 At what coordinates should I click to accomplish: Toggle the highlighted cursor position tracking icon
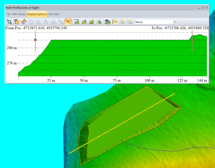click(68, 22)
